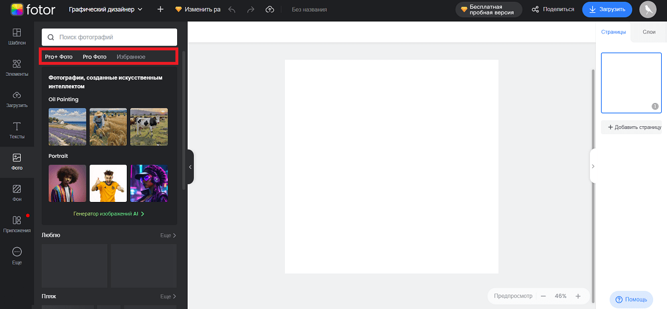Click the Поиск фотографий search field
Screen dimensions: 667x309
click(x=109, y=37)
